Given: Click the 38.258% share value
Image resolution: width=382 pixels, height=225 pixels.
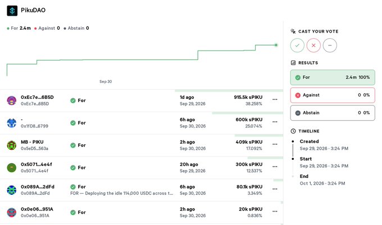Looking at the screenshot, I should point(253,104).
